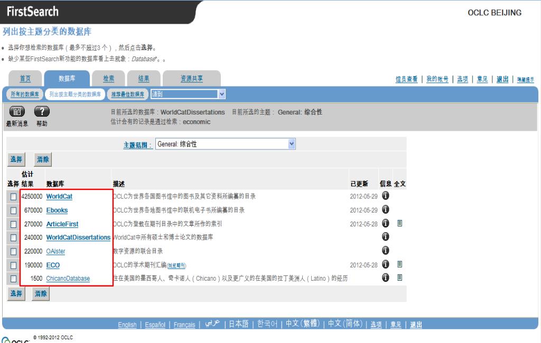
Task: Click full-text icon for ArticleFirst
Action: point(399,223)
